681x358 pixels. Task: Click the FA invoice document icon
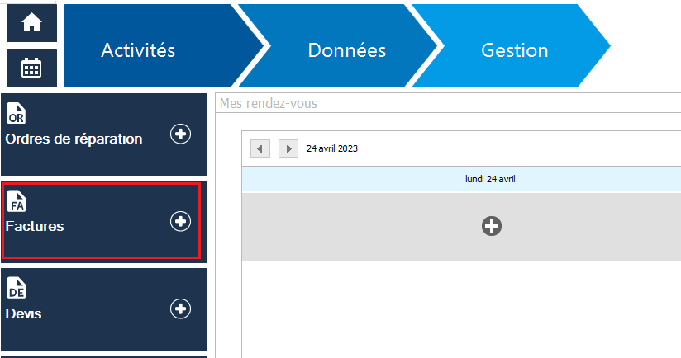point(17,201)
